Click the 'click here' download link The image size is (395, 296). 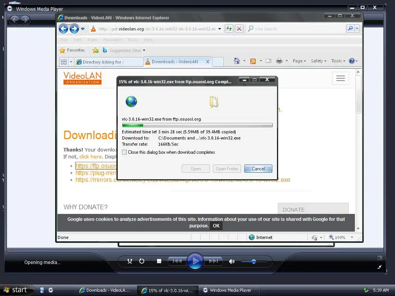coord(90,156)
